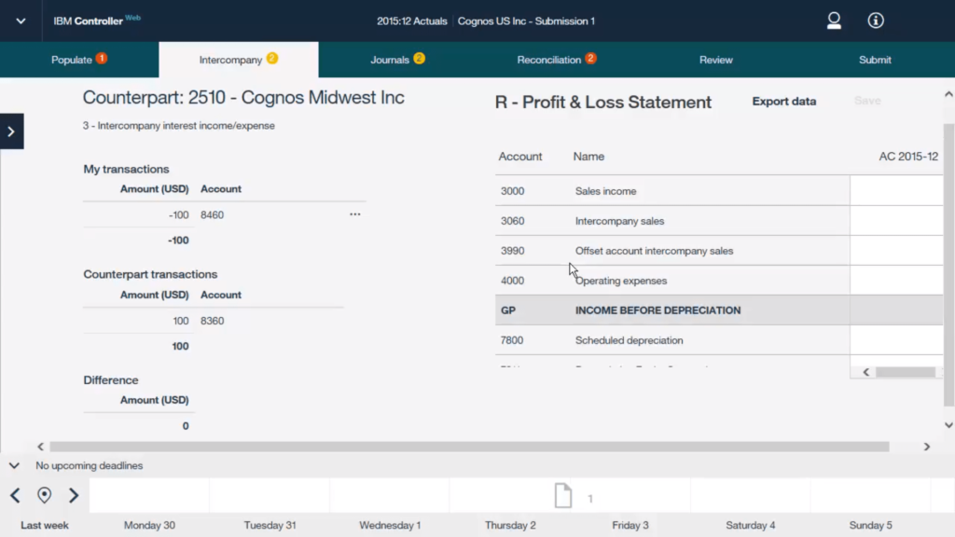Go to previous period with left arrow

14,495
